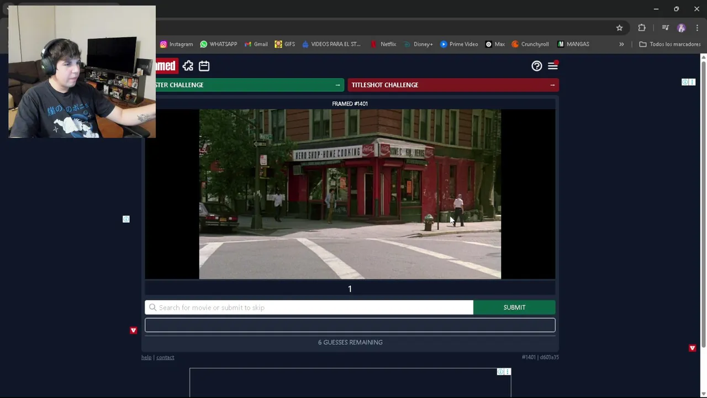Viewport: 707px width, 398px height.
Task: Open the VIDEOS PARA EL ST... bookmark
Action: point(331,44)
